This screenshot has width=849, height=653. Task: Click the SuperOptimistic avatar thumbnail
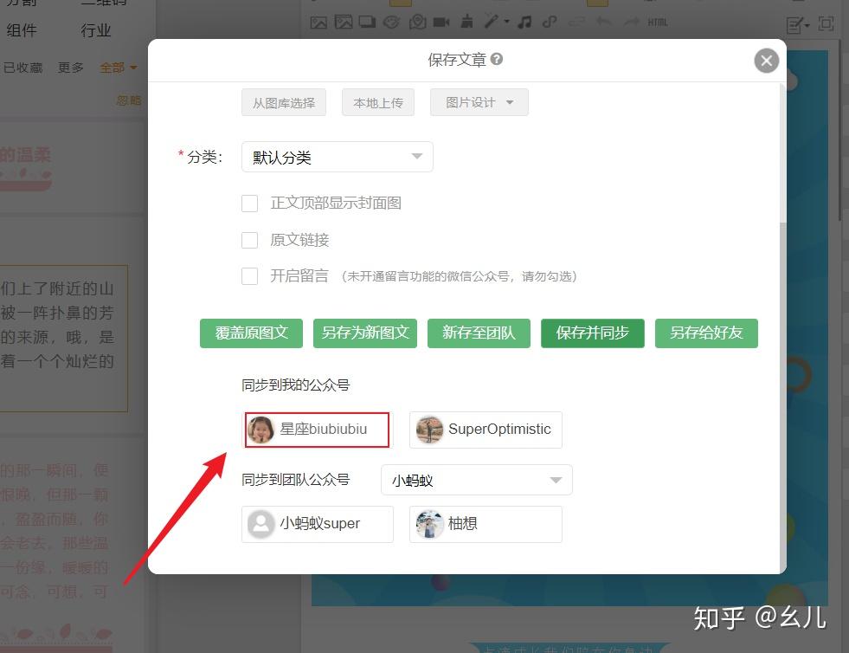click(x=429, y=430)
